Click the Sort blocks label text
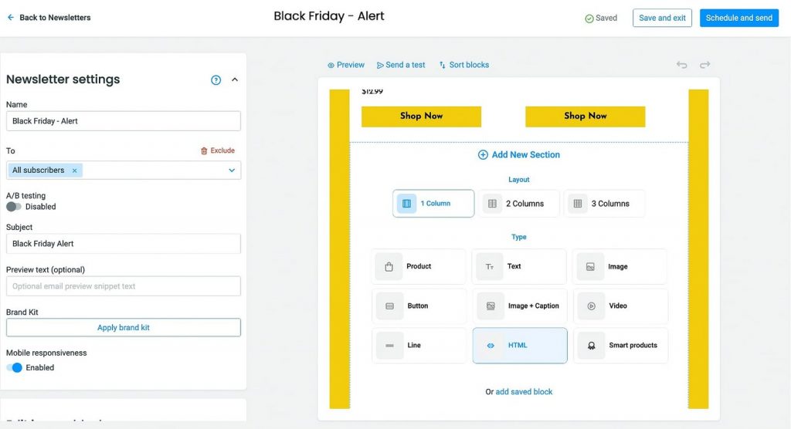Viewport: 791px width, 429px height. 469,65
